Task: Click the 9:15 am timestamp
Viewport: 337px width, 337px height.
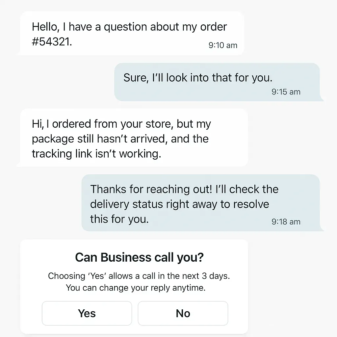Action: pyautogui.click(x=286, y=92)
